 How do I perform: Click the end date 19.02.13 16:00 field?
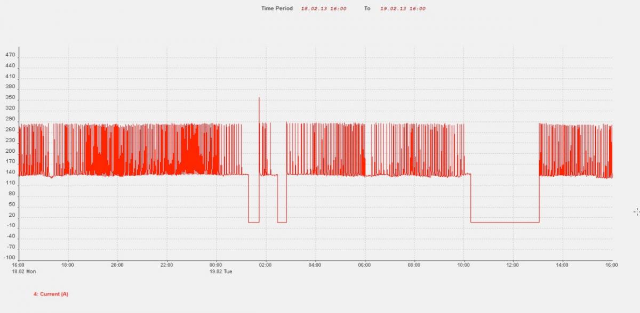click(403, 9)
